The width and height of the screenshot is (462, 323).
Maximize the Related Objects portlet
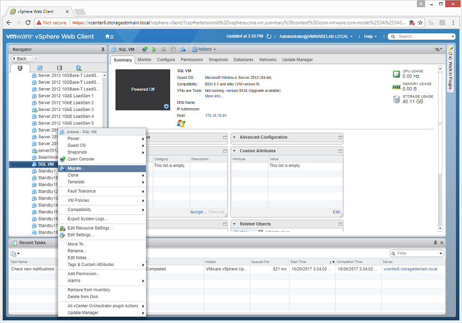(340, 224)
